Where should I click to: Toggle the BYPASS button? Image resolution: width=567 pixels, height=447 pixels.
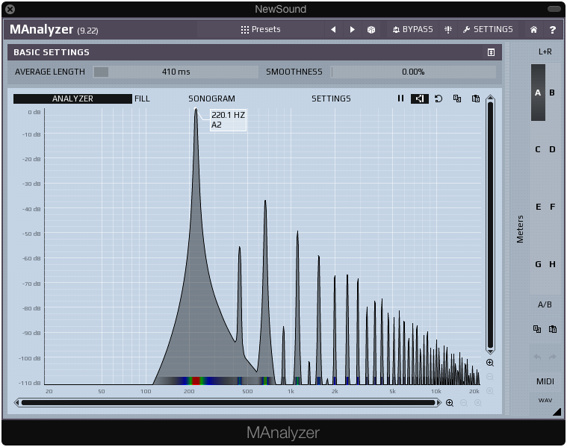pyautogui.click(x=412, y=29)
